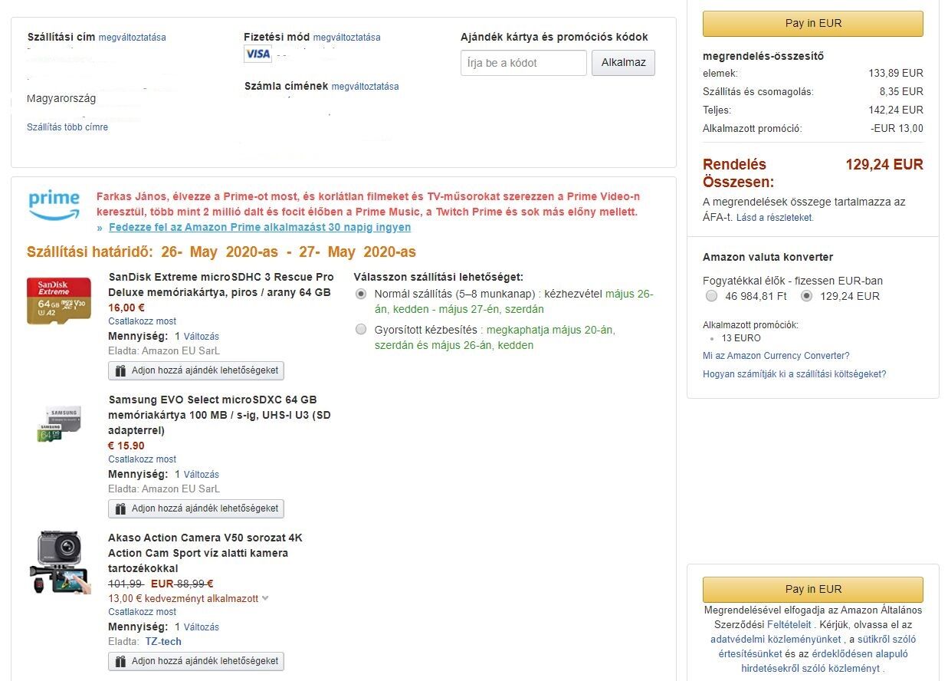Change shipping address via megváltoztatása link
948x681 pixels.
click(x=132, y=38)
